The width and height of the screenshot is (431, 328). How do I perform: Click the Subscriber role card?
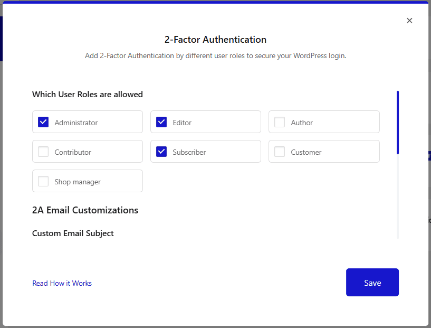pos(205,152)
